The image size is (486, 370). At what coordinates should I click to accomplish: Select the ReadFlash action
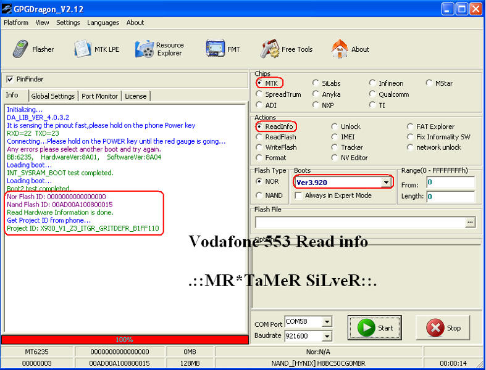pyautogui.click(x=259, y=137)
